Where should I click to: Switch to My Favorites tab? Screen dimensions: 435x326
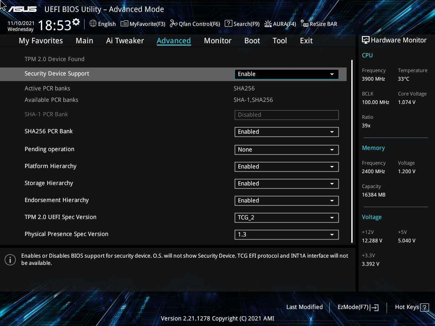(x=41, y=41)
